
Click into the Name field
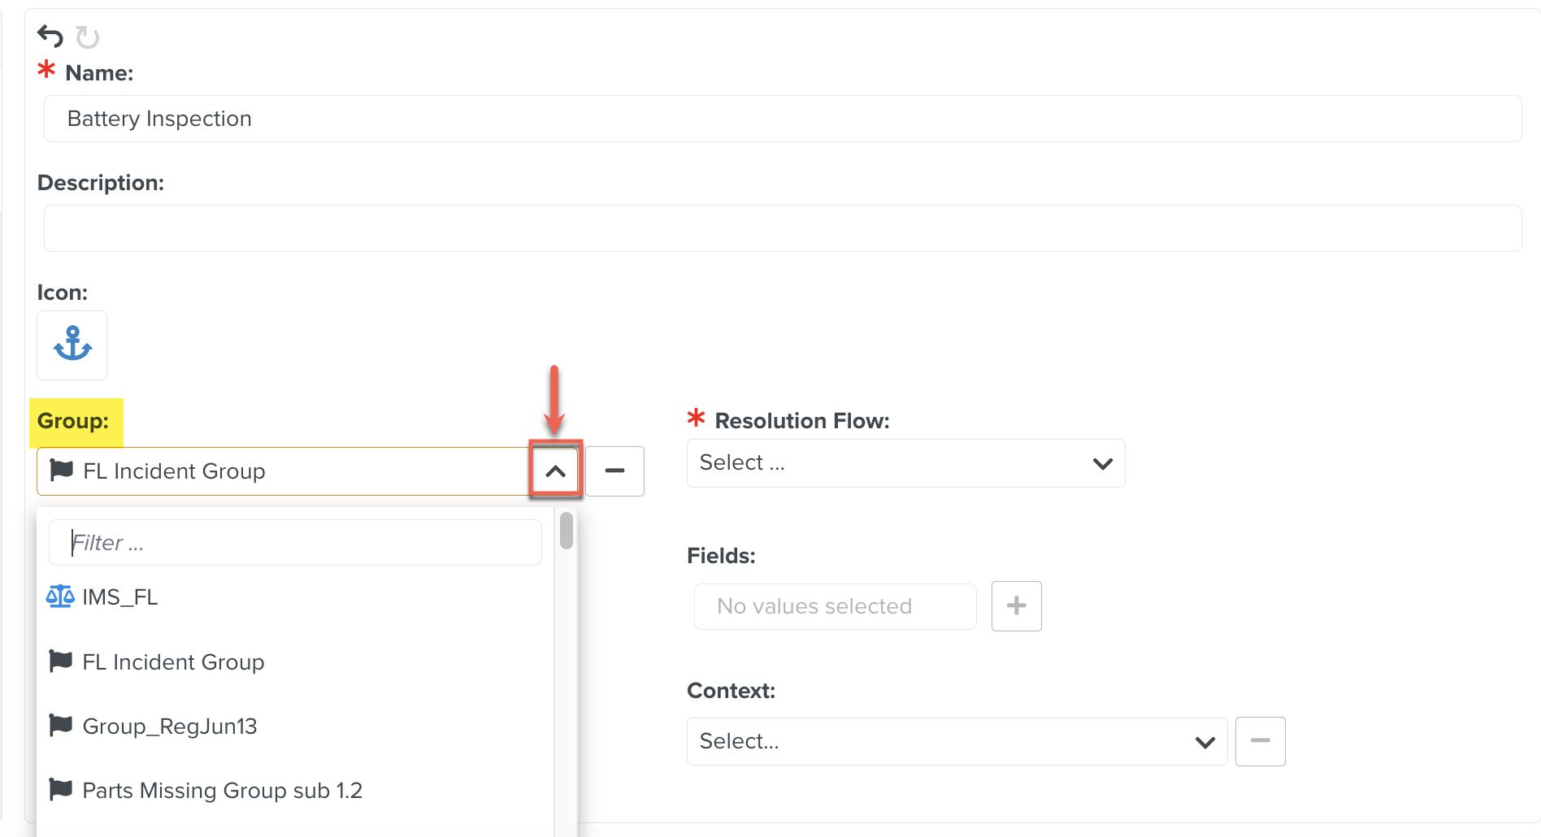pyautogui.click(x=783, y=119)
